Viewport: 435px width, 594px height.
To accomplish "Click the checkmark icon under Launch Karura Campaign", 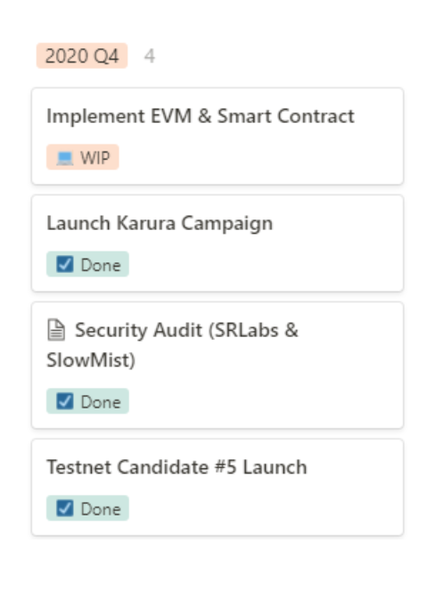I will click(65, 264).
